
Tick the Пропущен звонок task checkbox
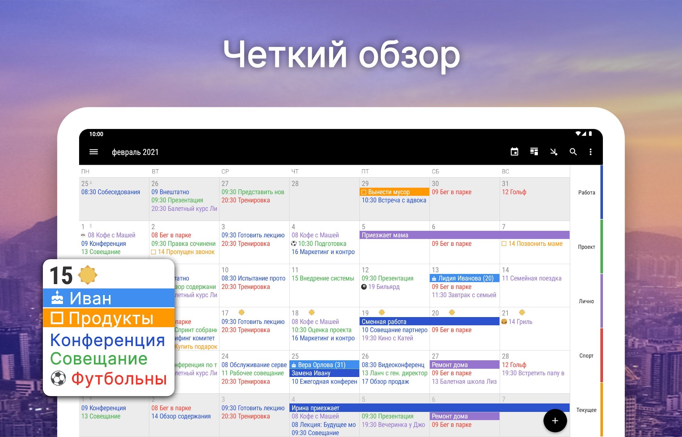click(153, 252)
